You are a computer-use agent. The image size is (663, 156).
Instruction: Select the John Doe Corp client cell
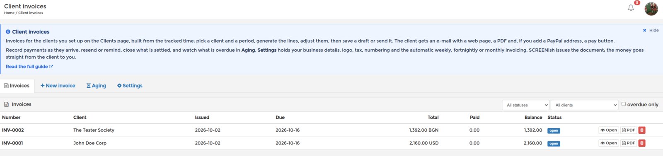pyautogui.click(x=90, y=143)
